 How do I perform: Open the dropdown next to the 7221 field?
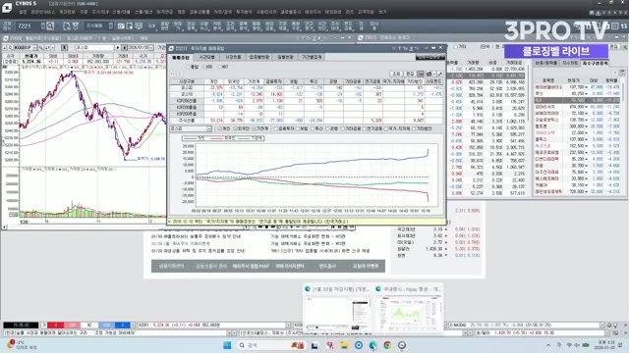[43, 26]
